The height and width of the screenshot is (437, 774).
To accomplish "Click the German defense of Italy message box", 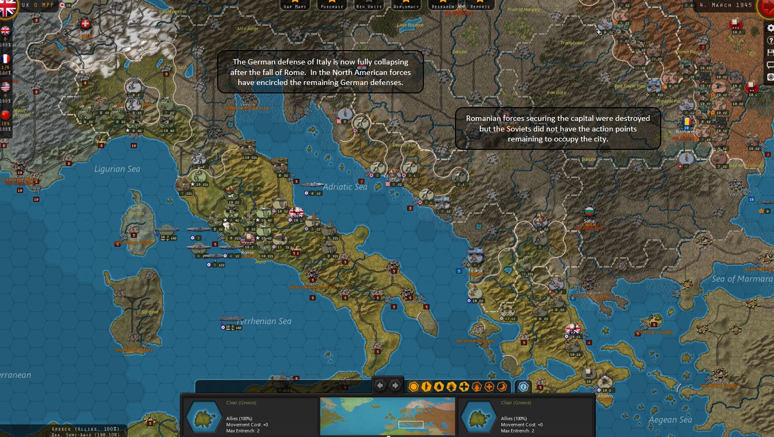I will 321,72.
